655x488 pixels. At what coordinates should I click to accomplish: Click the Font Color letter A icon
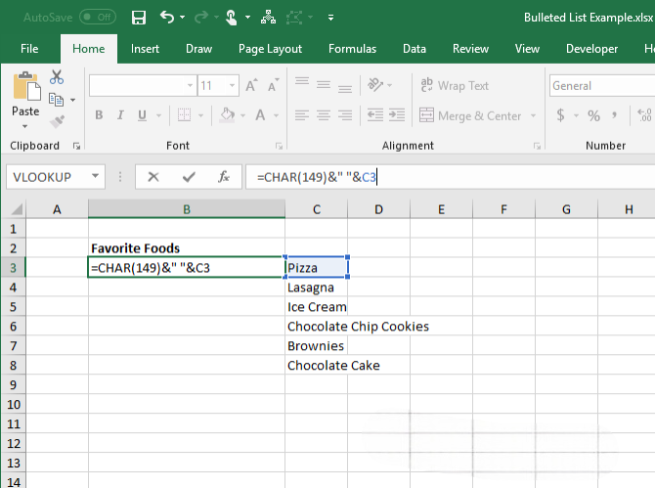260,114
